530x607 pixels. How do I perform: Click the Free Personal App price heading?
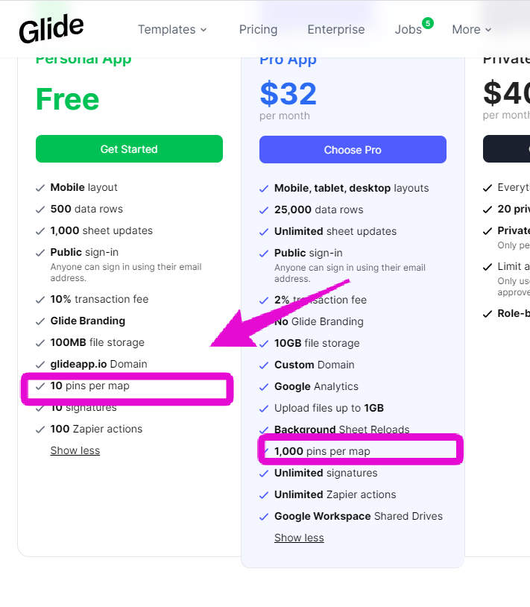(68, 99)
